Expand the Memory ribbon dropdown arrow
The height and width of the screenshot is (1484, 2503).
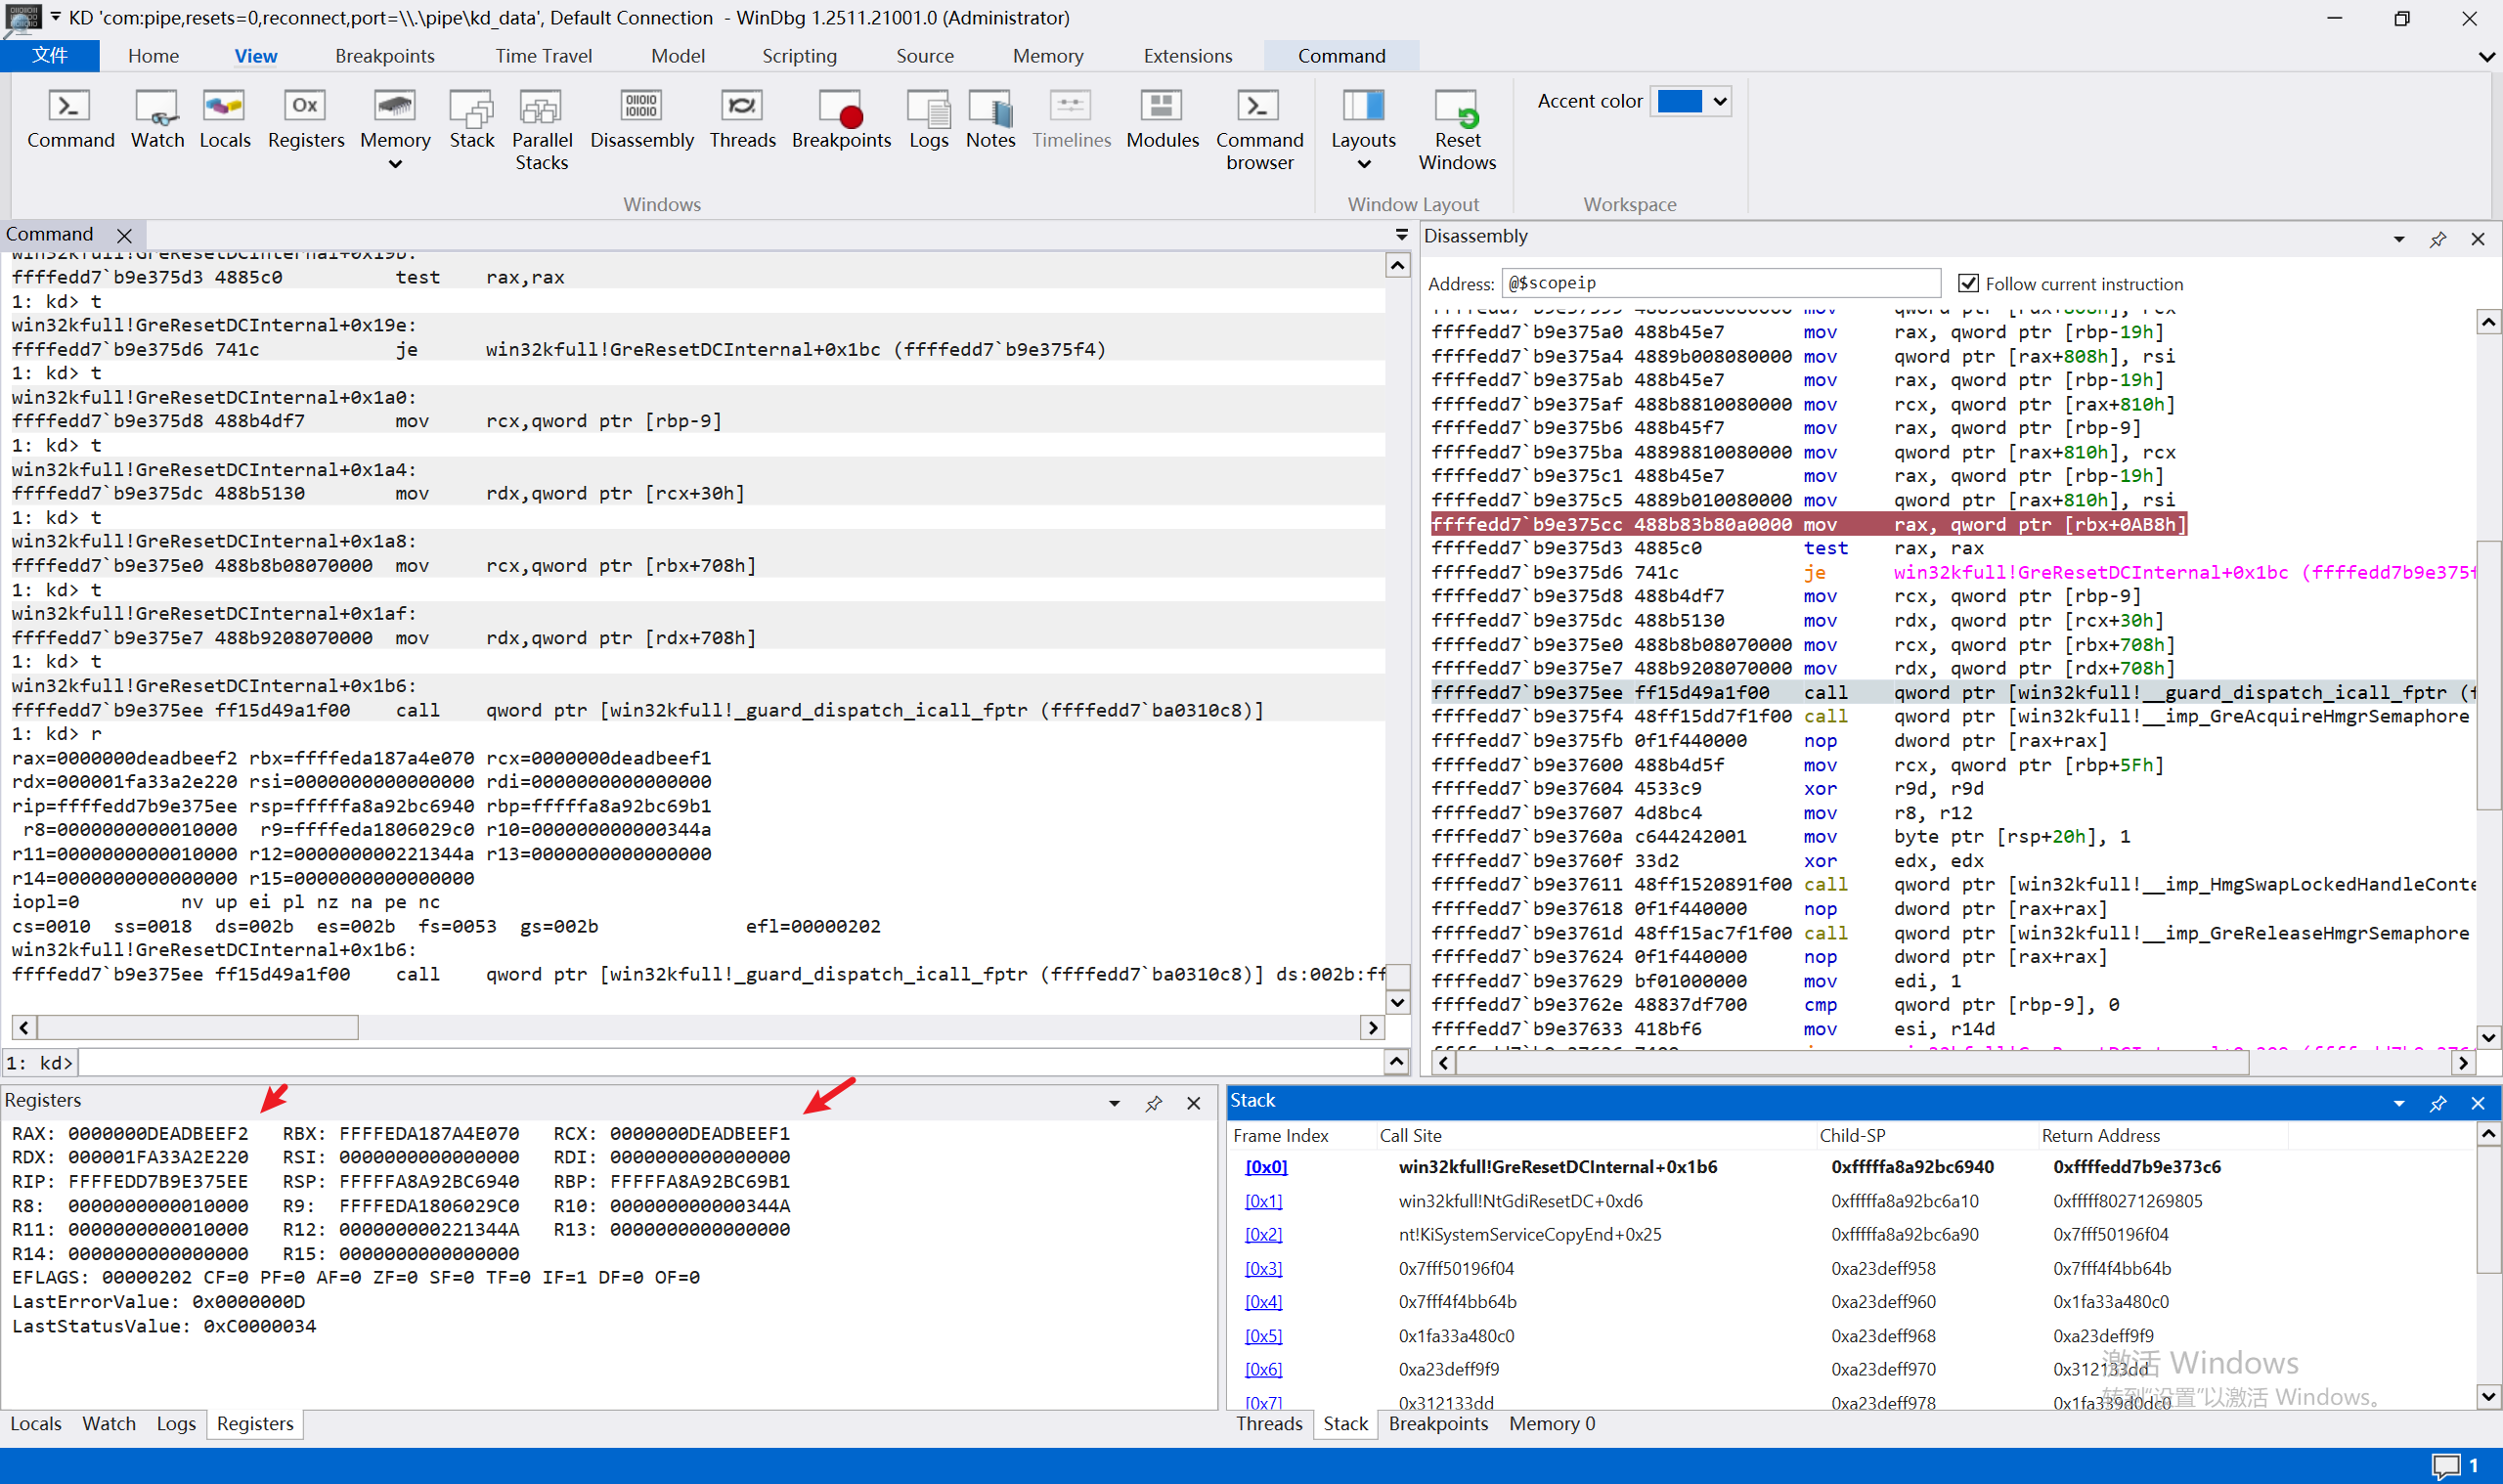tap(395, 164)
